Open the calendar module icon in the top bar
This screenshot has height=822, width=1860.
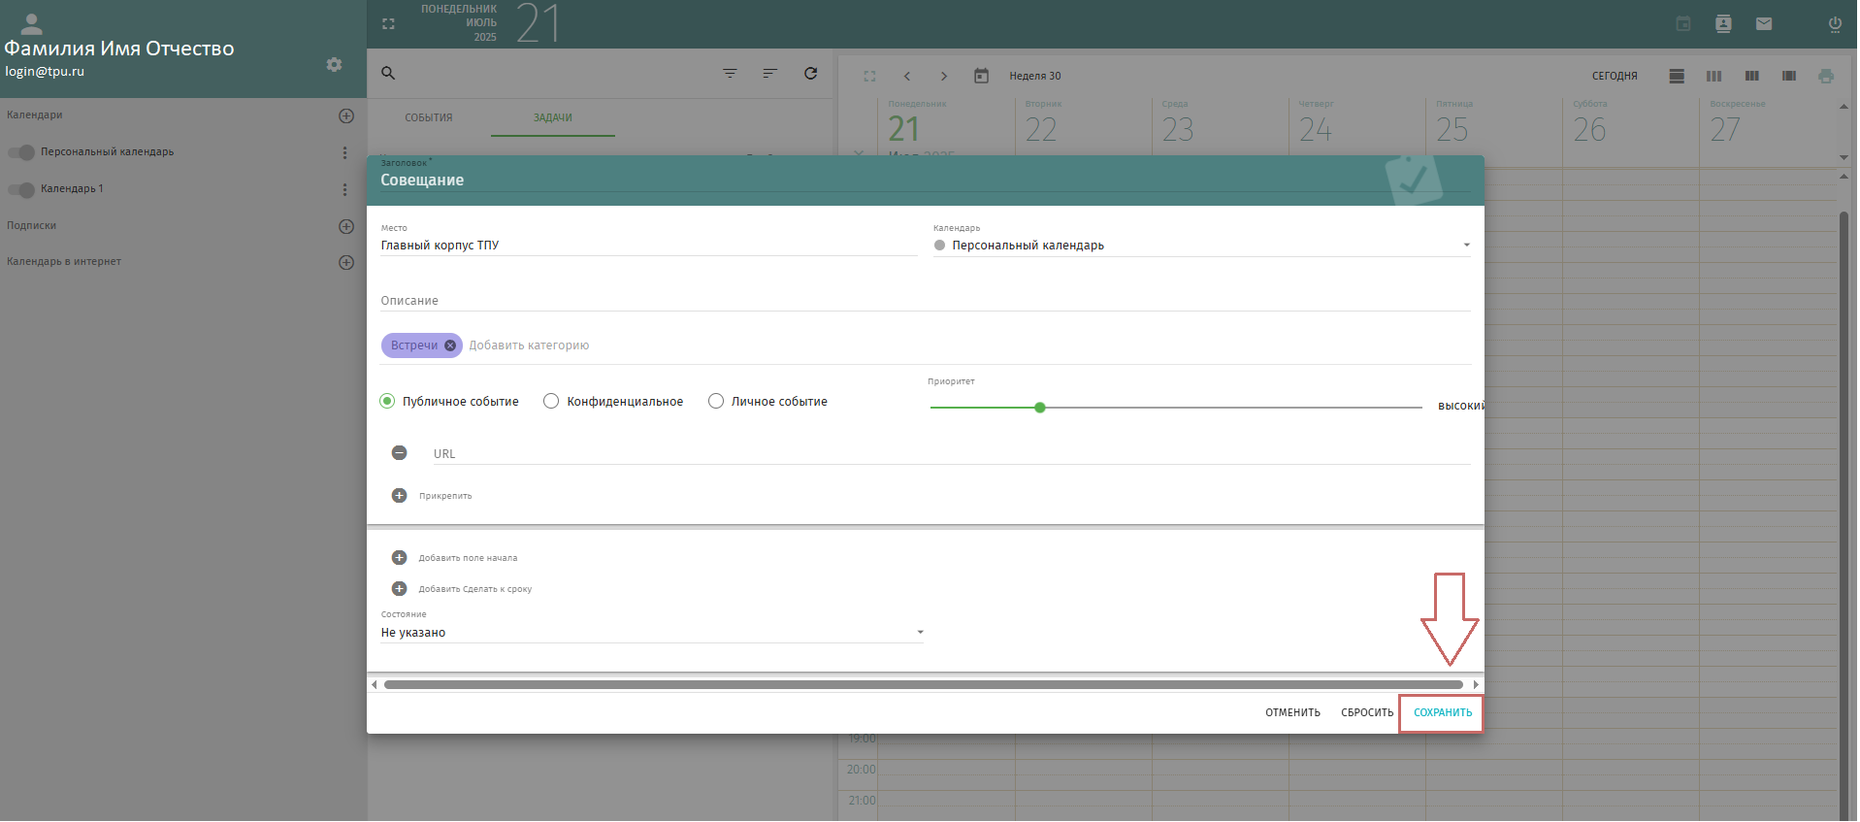pyautogui.click(x=1683, y=24)
